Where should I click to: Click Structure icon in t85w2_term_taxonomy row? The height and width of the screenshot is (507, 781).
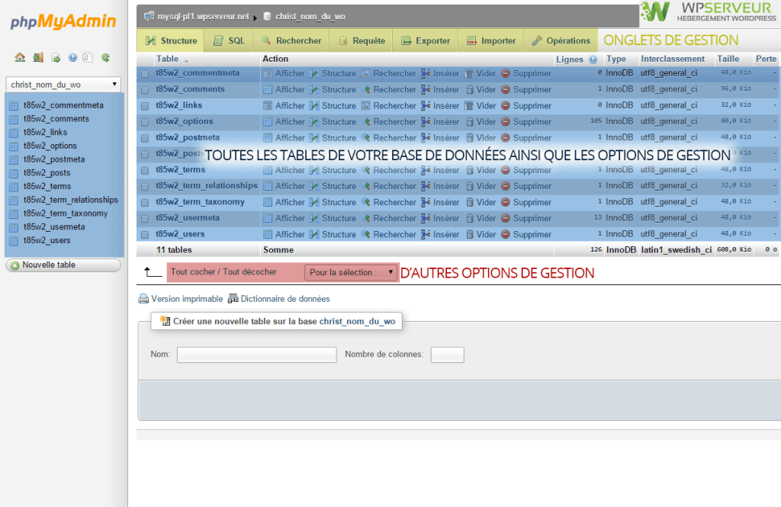pyautogui.click(x=314, y=202)
